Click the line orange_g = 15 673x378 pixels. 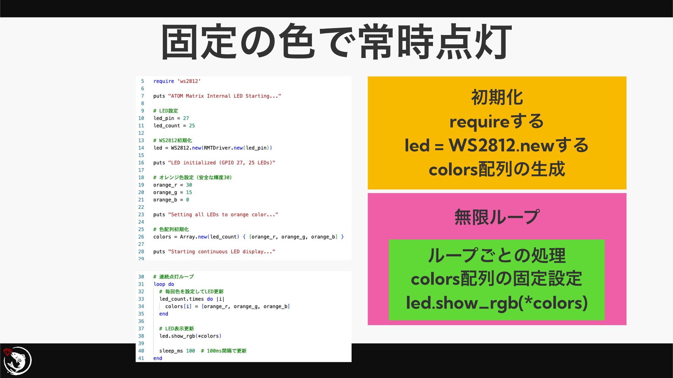coord(172,192)
